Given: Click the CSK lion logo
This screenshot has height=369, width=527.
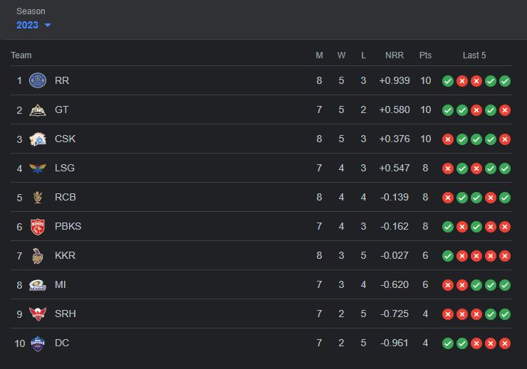Looking at the screenshot, I should 38,139.
